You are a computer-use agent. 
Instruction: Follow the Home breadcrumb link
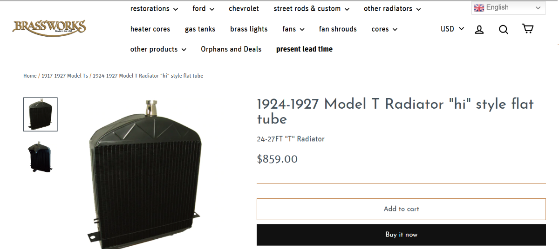[30, 76]
